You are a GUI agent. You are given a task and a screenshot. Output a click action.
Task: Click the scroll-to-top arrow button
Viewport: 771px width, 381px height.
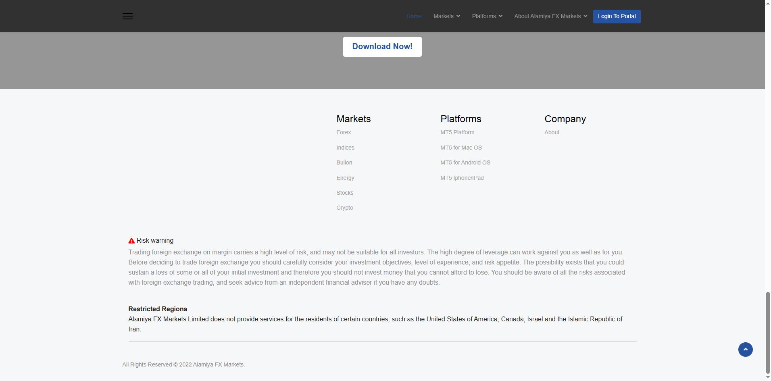[x=745, y=350]
